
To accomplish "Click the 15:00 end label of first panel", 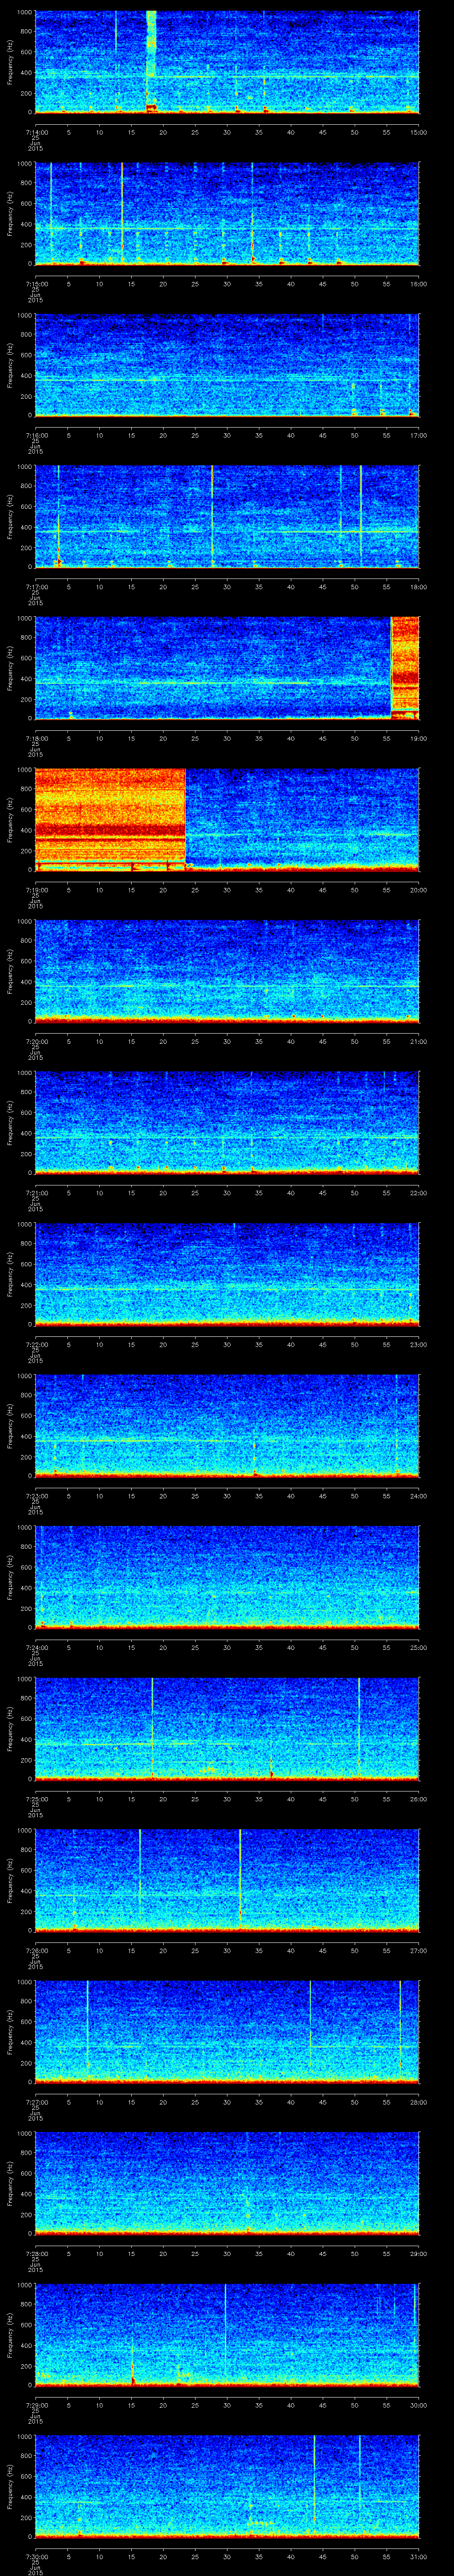I will click(418, 132).
